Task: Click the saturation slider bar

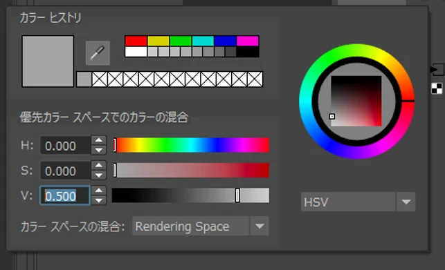Action: pyautogui.click(x=192, y=170)
